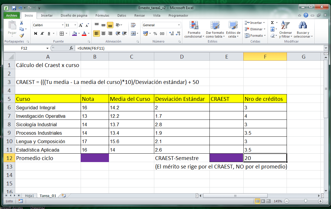Apply percent style format
This screenshot has width=331, height=209.
click(155, 34)
